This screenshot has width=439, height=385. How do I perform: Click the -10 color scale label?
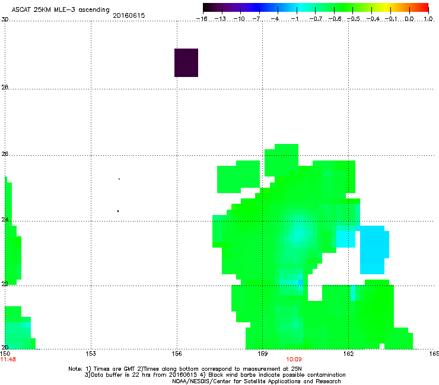(x=239, y=19)
